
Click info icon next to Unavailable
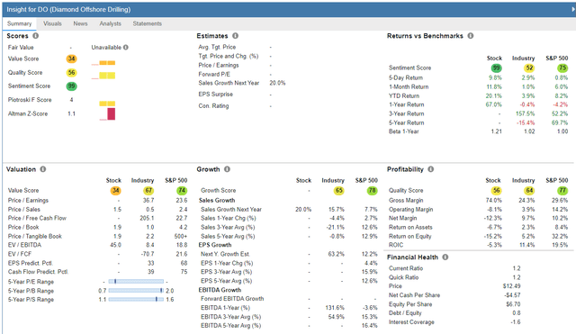pos(126,48)
